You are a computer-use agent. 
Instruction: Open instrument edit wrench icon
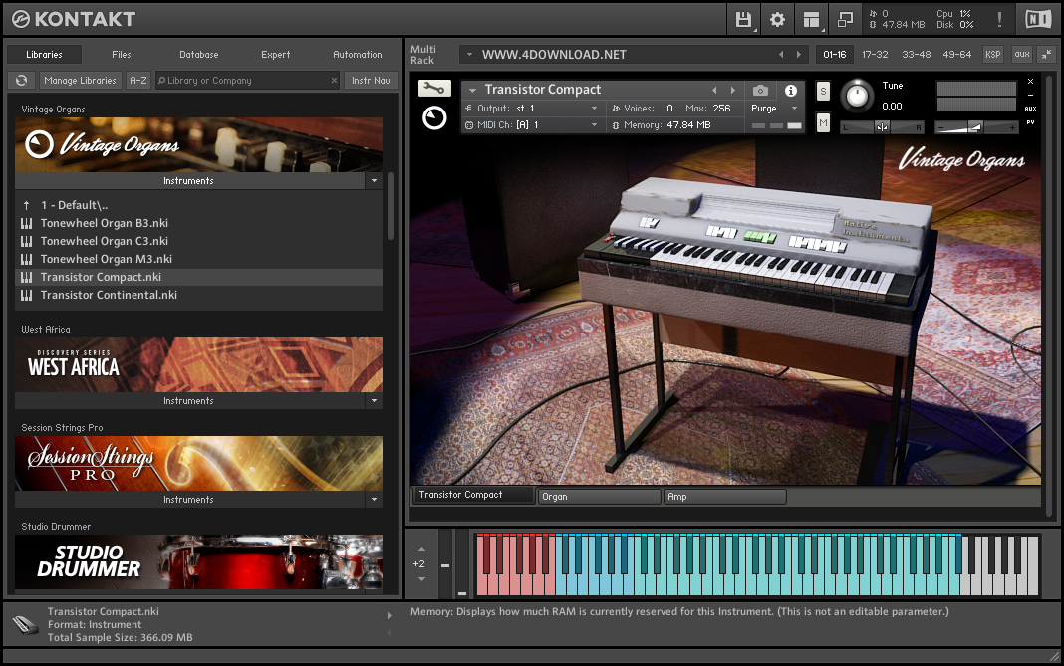pyautogui.click(x=434, y=89)
